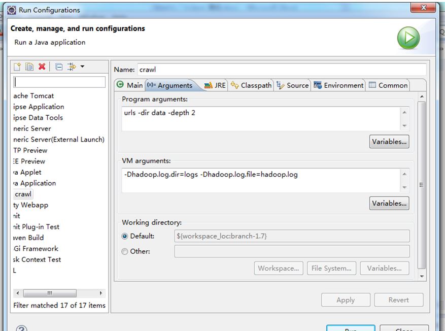
Task: Delete the selected configuration with red X
Action: click(42, 67)
